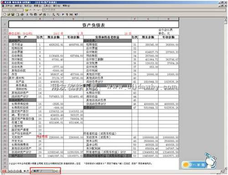The width and height of the screenshot is (228, 175).
Task: Click the checkmark confirm icon in the formula bar
Action: point(38,10)
